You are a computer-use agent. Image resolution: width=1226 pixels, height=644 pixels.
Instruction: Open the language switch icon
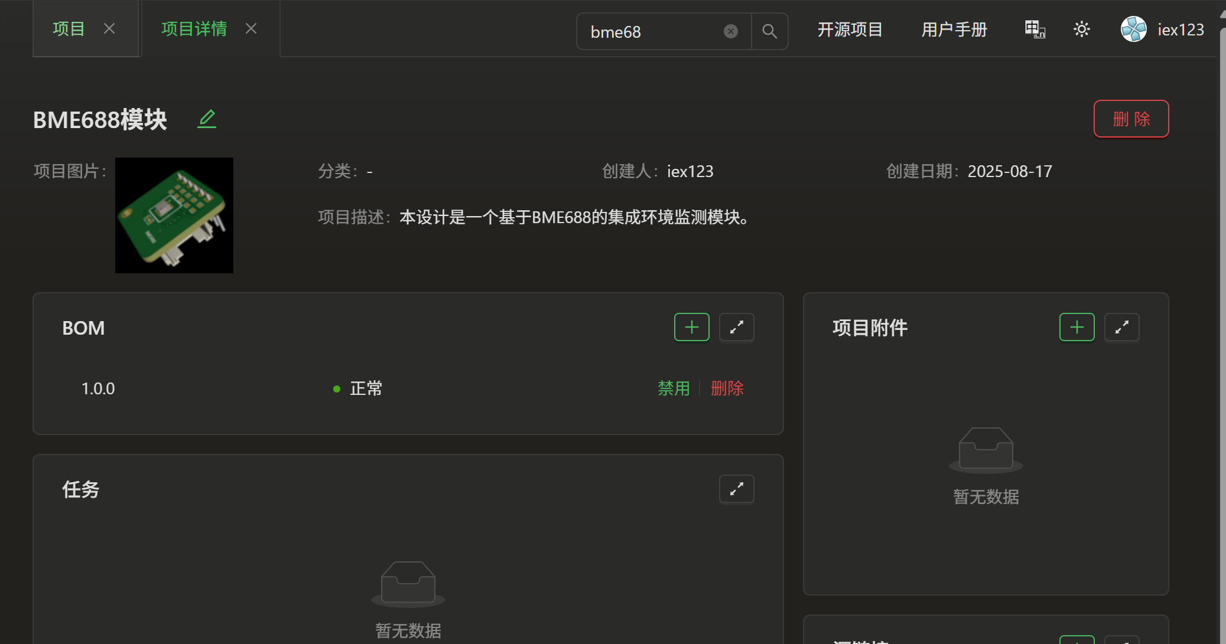pyautogui.click(x=1035, y=29)
